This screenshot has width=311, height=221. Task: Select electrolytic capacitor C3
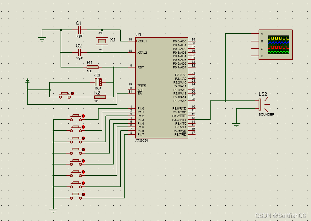click(x=98, y=82)
